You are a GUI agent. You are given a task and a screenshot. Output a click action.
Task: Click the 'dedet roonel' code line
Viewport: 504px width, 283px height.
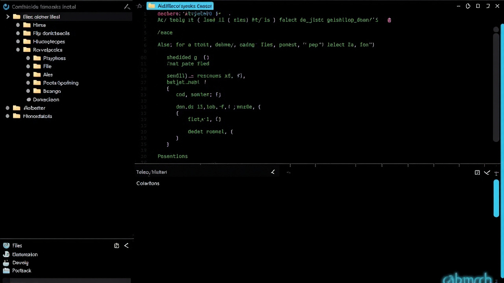pyautogui.click(x=210, y=132)
